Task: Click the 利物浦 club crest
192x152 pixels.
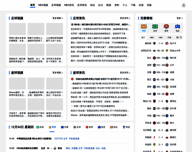Action: (154, 137)
